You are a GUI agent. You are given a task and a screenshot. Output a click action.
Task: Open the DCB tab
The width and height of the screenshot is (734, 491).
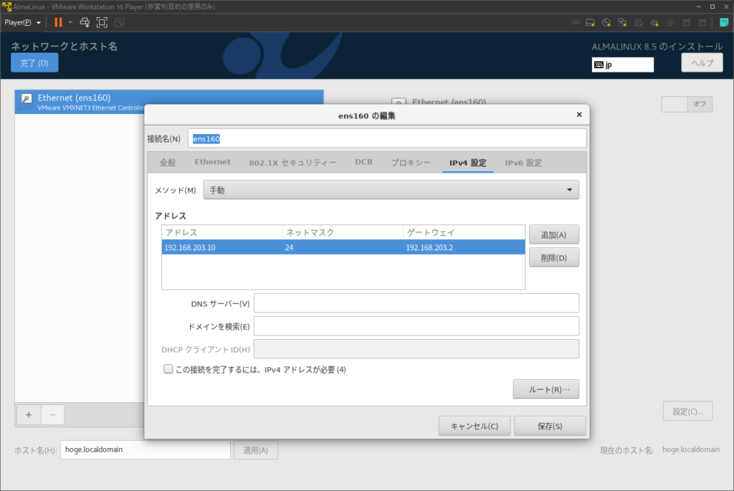pos(363,162)
